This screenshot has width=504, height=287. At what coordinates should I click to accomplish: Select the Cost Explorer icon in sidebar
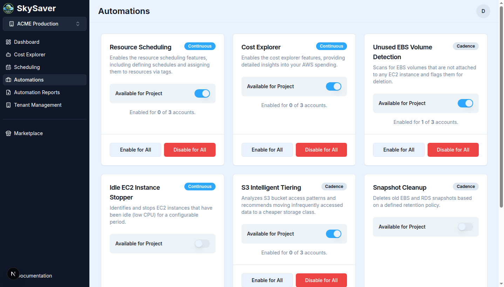click(8, 54)
